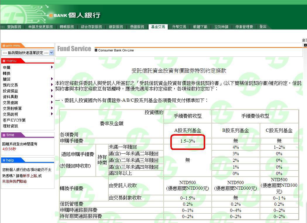The image size is (307, 223).
Task: Expand the 申購 submenu arrow
Action: pos(52,67)
